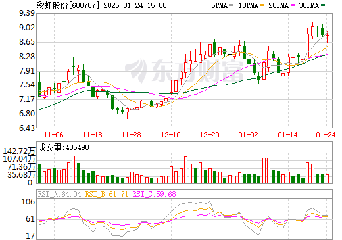Select the 12-10 date label

(x=171, y=135)
